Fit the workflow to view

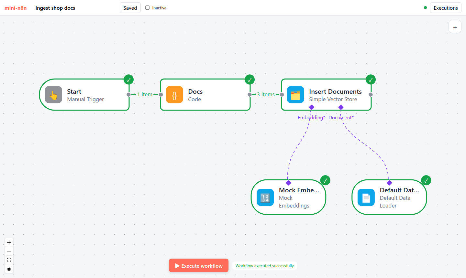tap(9, 260)
